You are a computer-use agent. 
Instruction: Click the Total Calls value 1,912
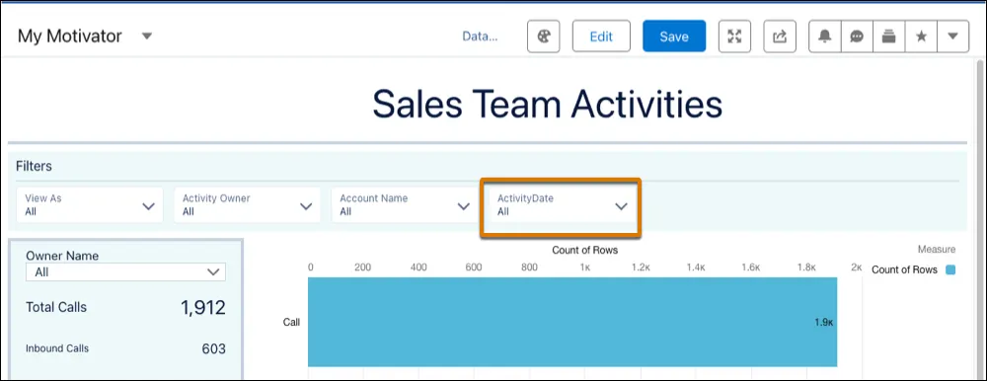(x=202, y=308)
